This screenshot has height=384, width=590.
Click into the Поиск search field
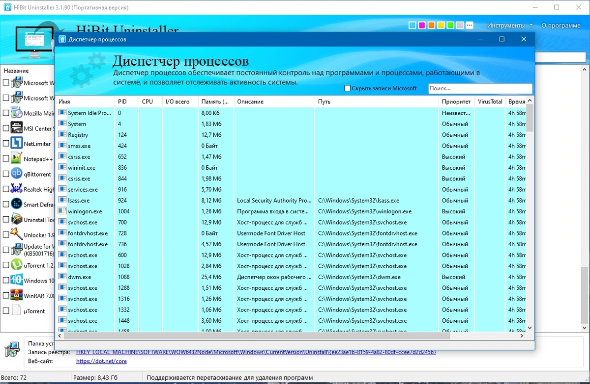pyautogui.click(x=480, y=88)
